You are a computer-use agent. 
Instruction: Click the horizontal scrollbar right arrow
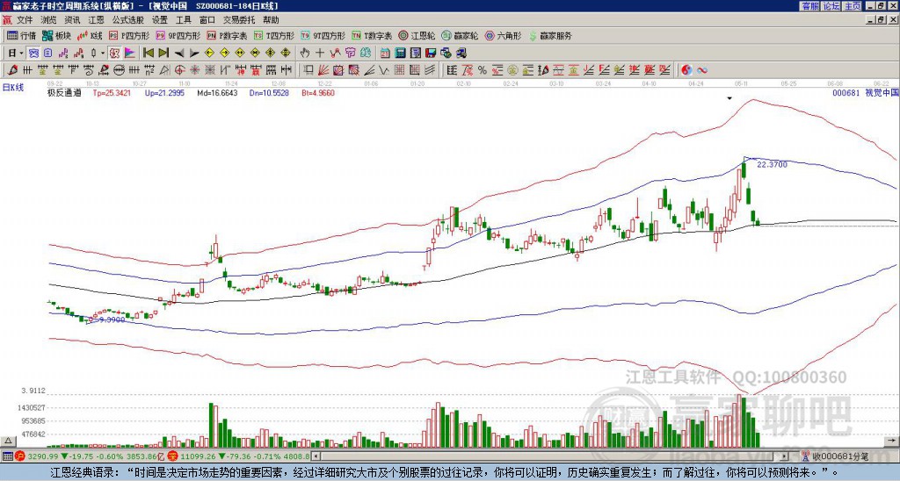pyautogui.click(x=785, y=456)
